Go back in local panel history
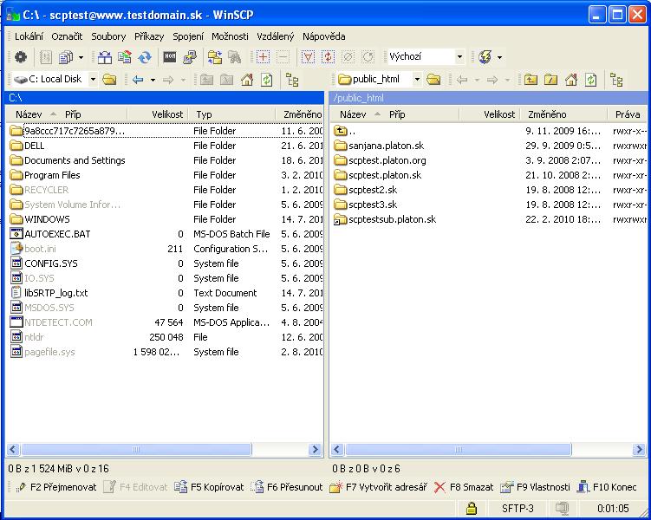 point(138,79)
